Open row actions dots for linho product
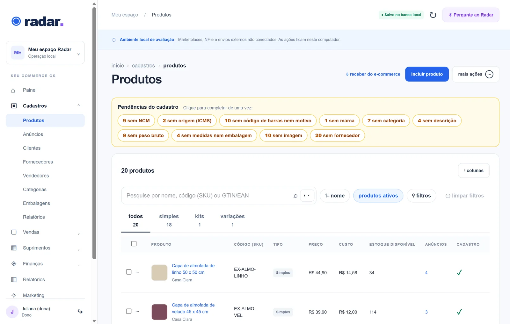510x324 pixels. (x=137, y=272)
